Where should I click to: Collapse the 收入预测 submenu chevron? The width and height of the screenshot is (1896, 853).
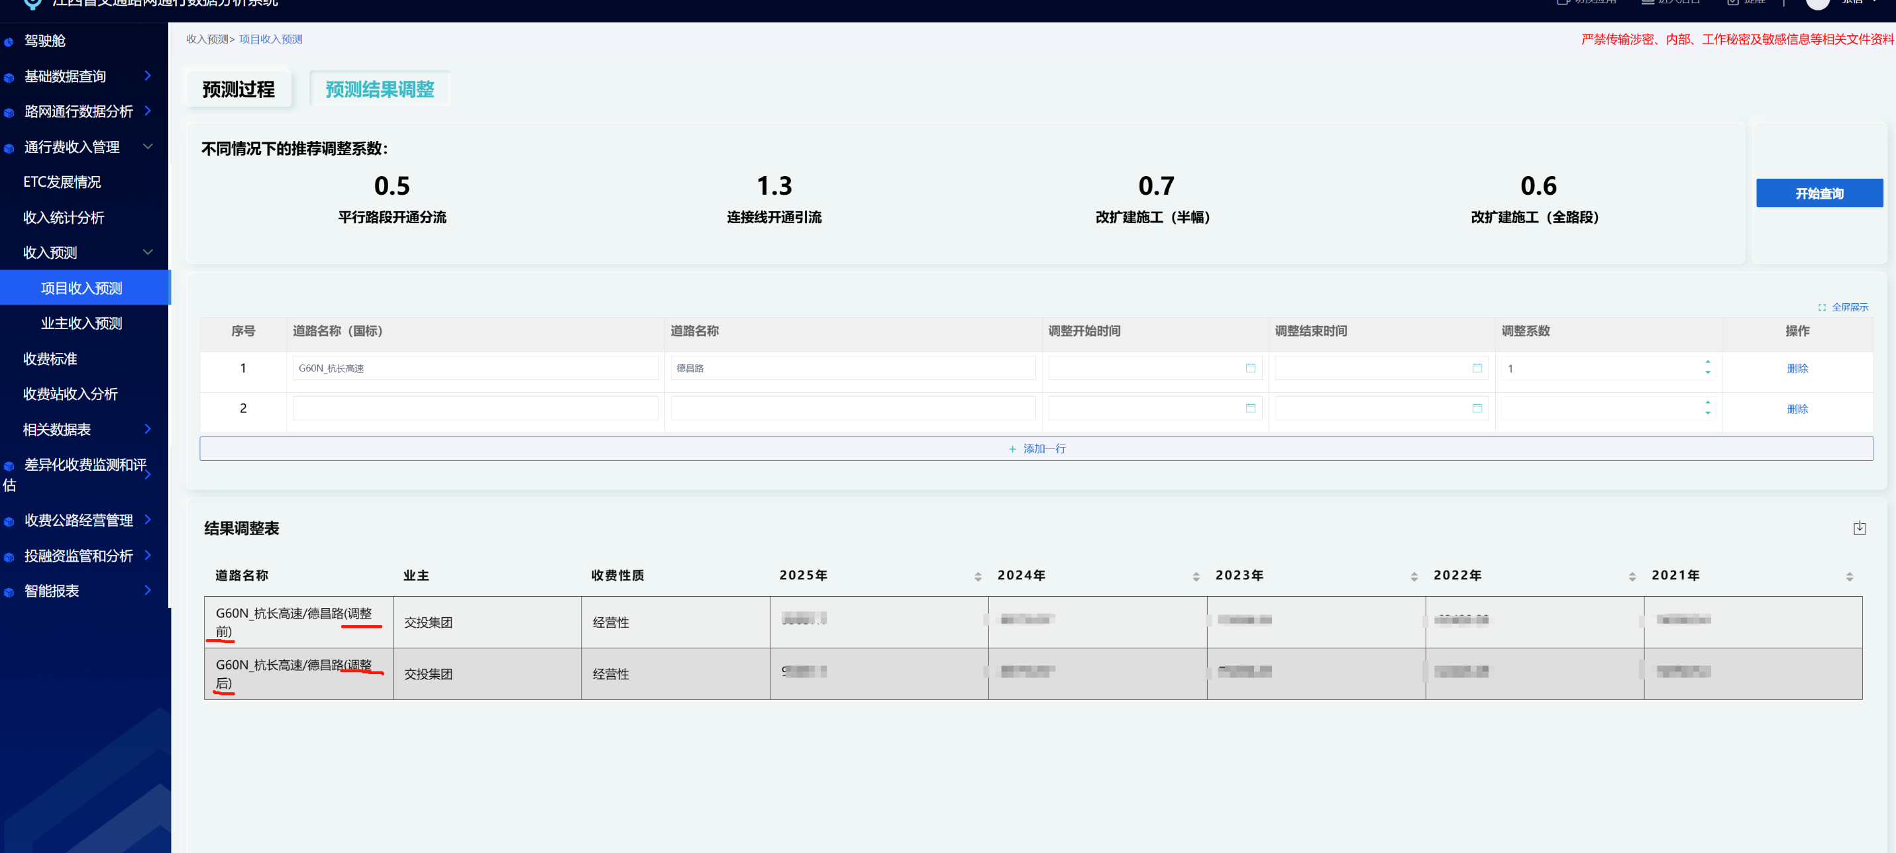[x=148, y=252]
